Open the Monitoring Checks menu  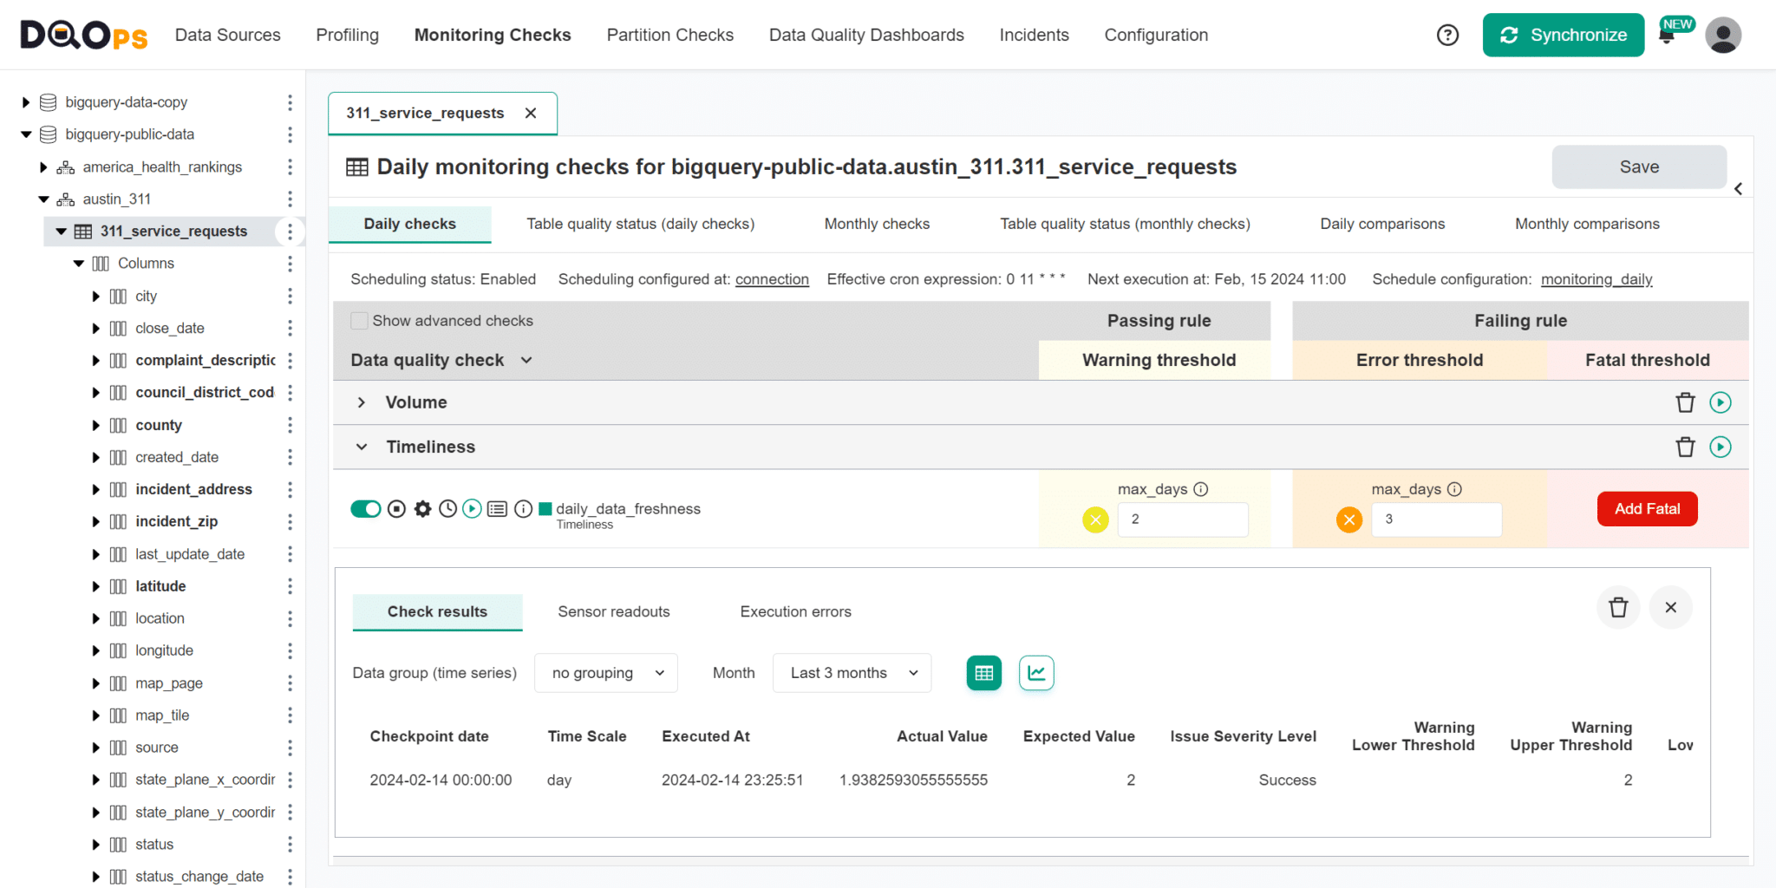pos(493,35)
